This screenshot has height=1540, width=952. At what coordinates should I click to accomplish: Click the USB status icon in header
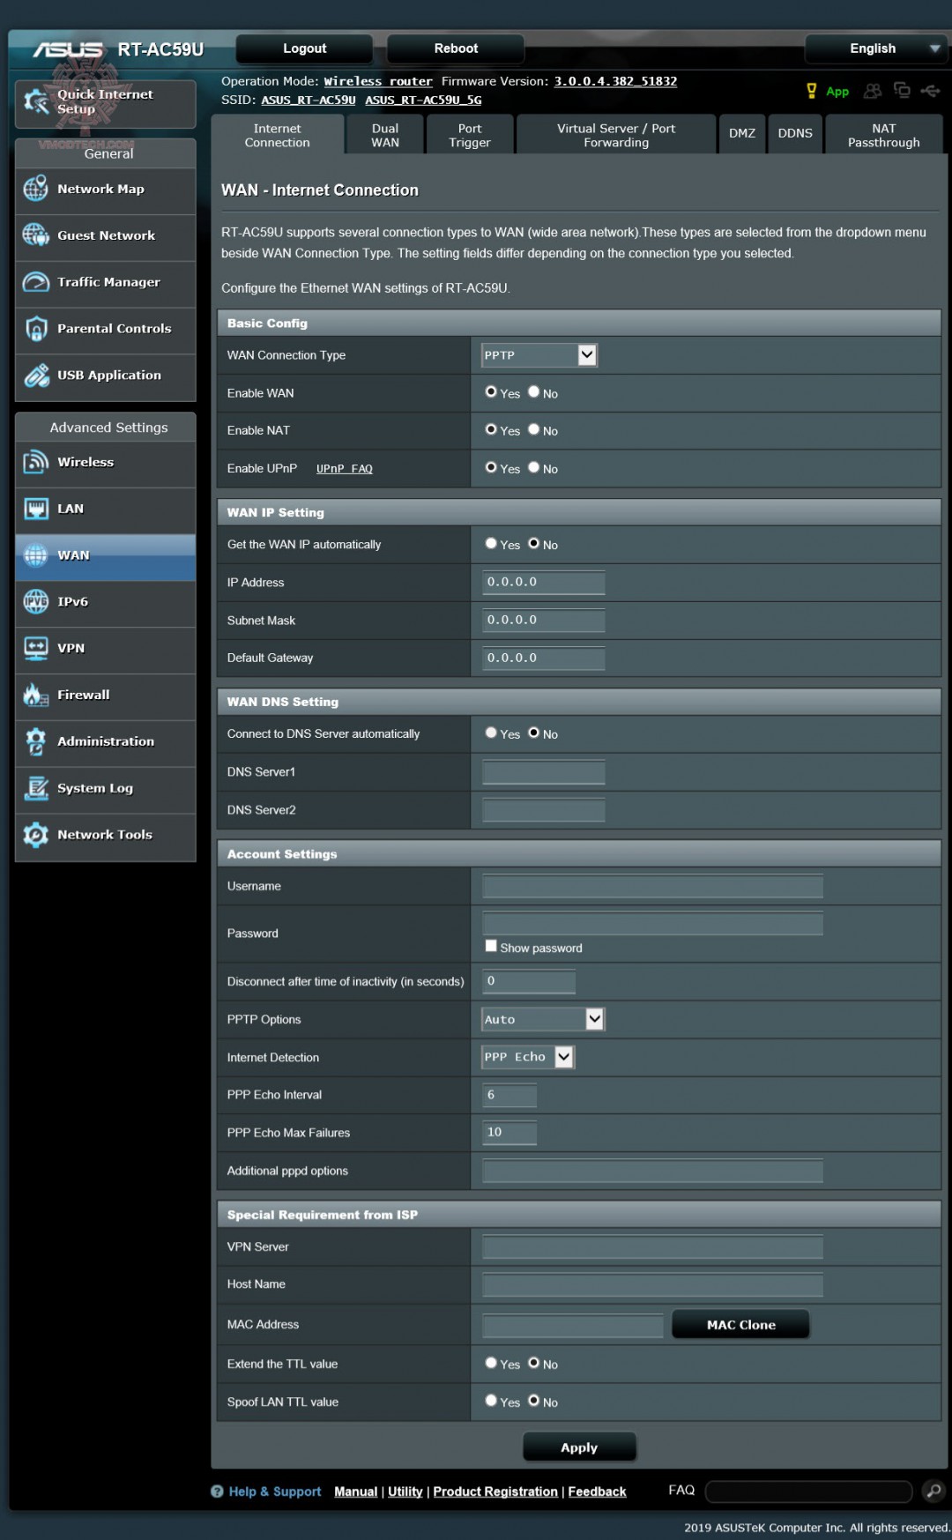click(x=931, y=91)
